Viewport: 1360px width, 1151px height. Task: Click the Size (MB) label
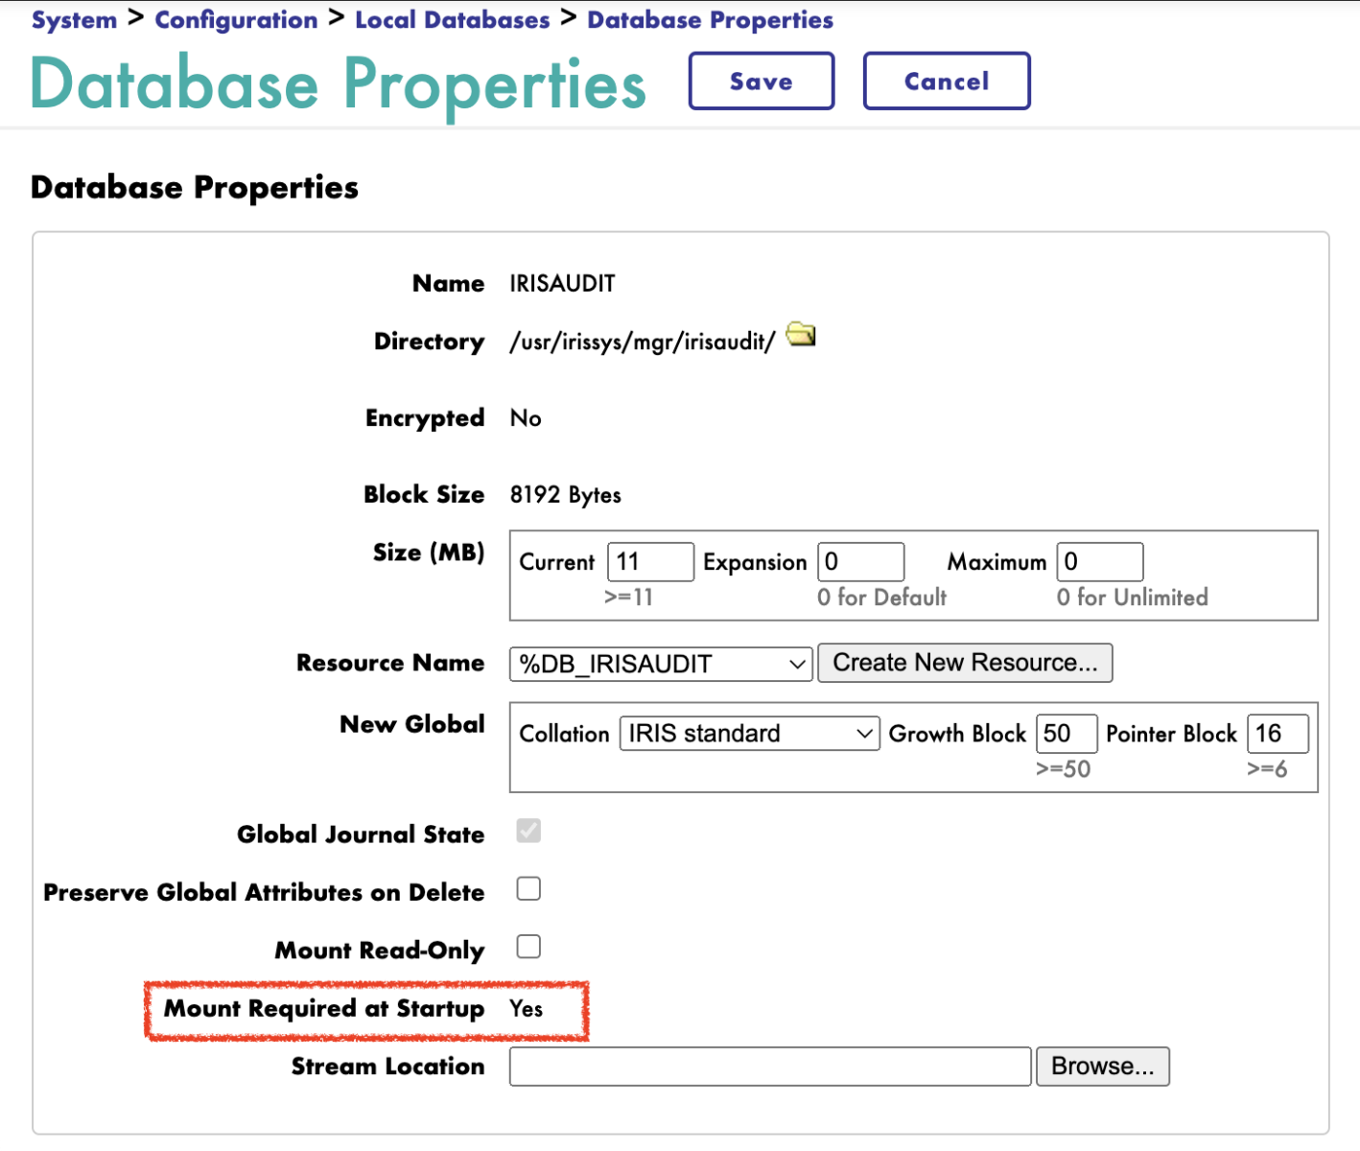[x=429, y=552]
